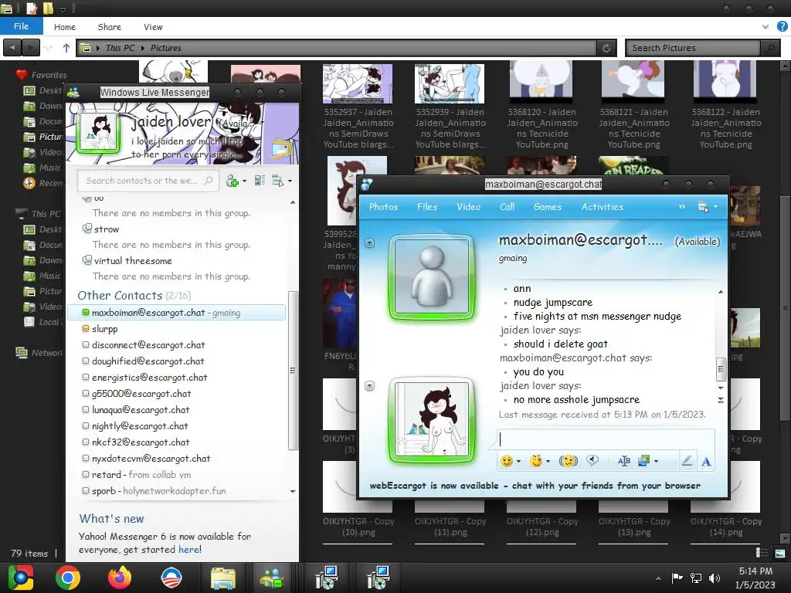Image resolution: width=791 pixels, height=593 pixels.
Task: Select Network in Explorer sidebar
Action: (x=39, y=352)
